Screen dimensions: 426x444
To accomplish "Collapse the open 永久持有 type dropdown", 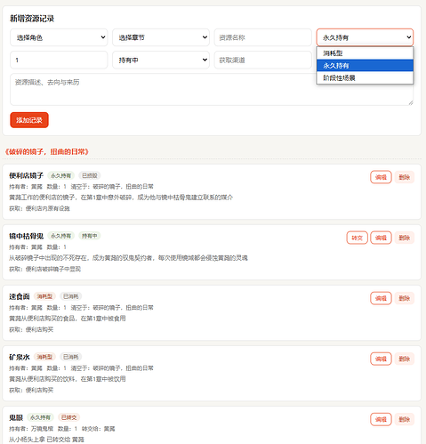I will tap(365, 37).
